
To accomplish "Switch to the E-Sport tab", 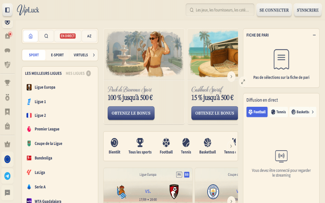I will [57, 55].
